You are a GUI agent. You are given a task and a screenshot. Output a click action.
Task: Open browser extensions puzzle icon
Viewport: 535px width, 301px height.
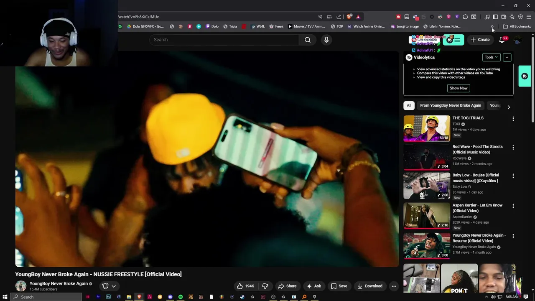point(465,17)
